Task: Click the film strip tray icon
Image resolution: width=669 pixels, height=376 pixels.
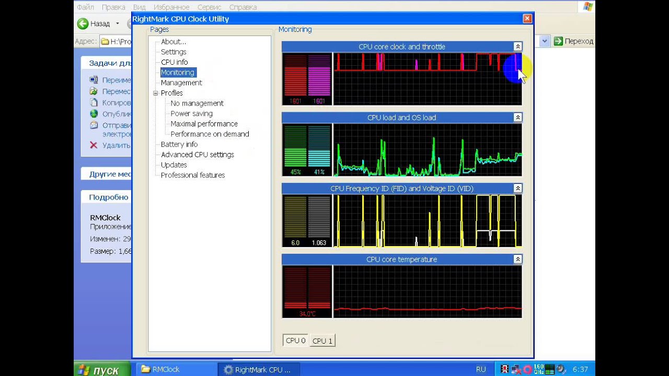Action: tap(505, 369)
